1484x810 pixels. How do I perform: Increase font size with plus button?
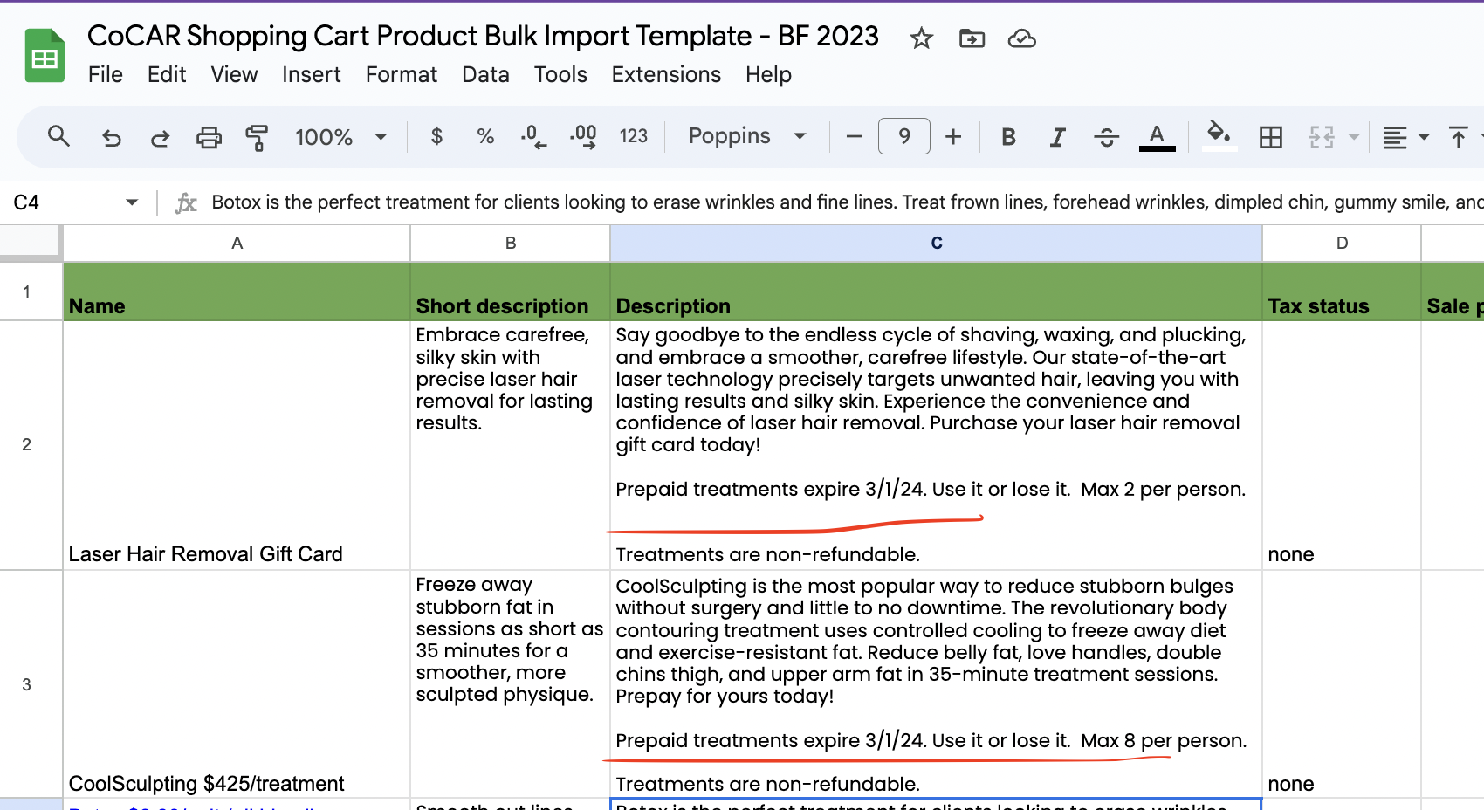pos(953,137)
